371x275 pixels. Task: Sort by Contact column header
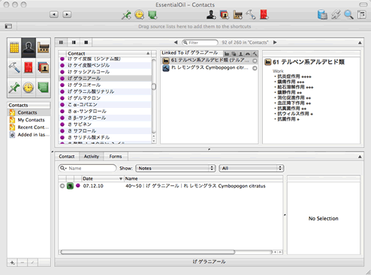click(x=109, y=53)
